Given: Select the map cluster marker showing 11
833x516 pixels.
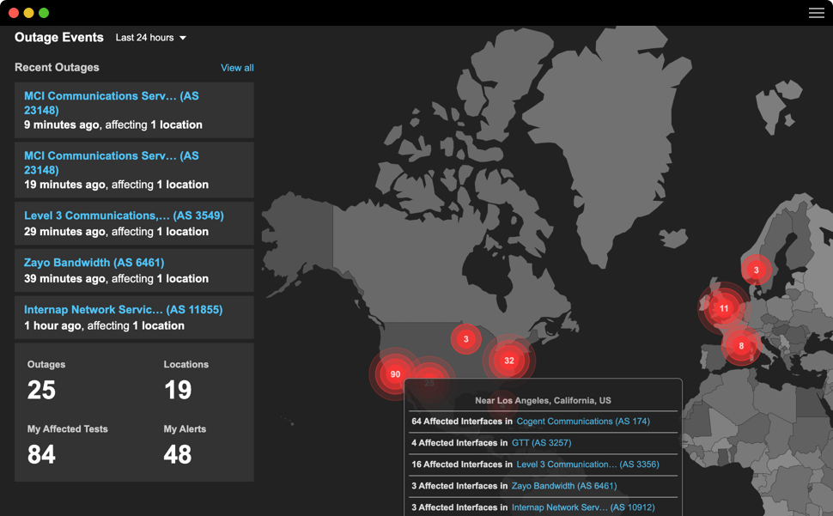Looking at the screenshot, I should coord(724,308).
